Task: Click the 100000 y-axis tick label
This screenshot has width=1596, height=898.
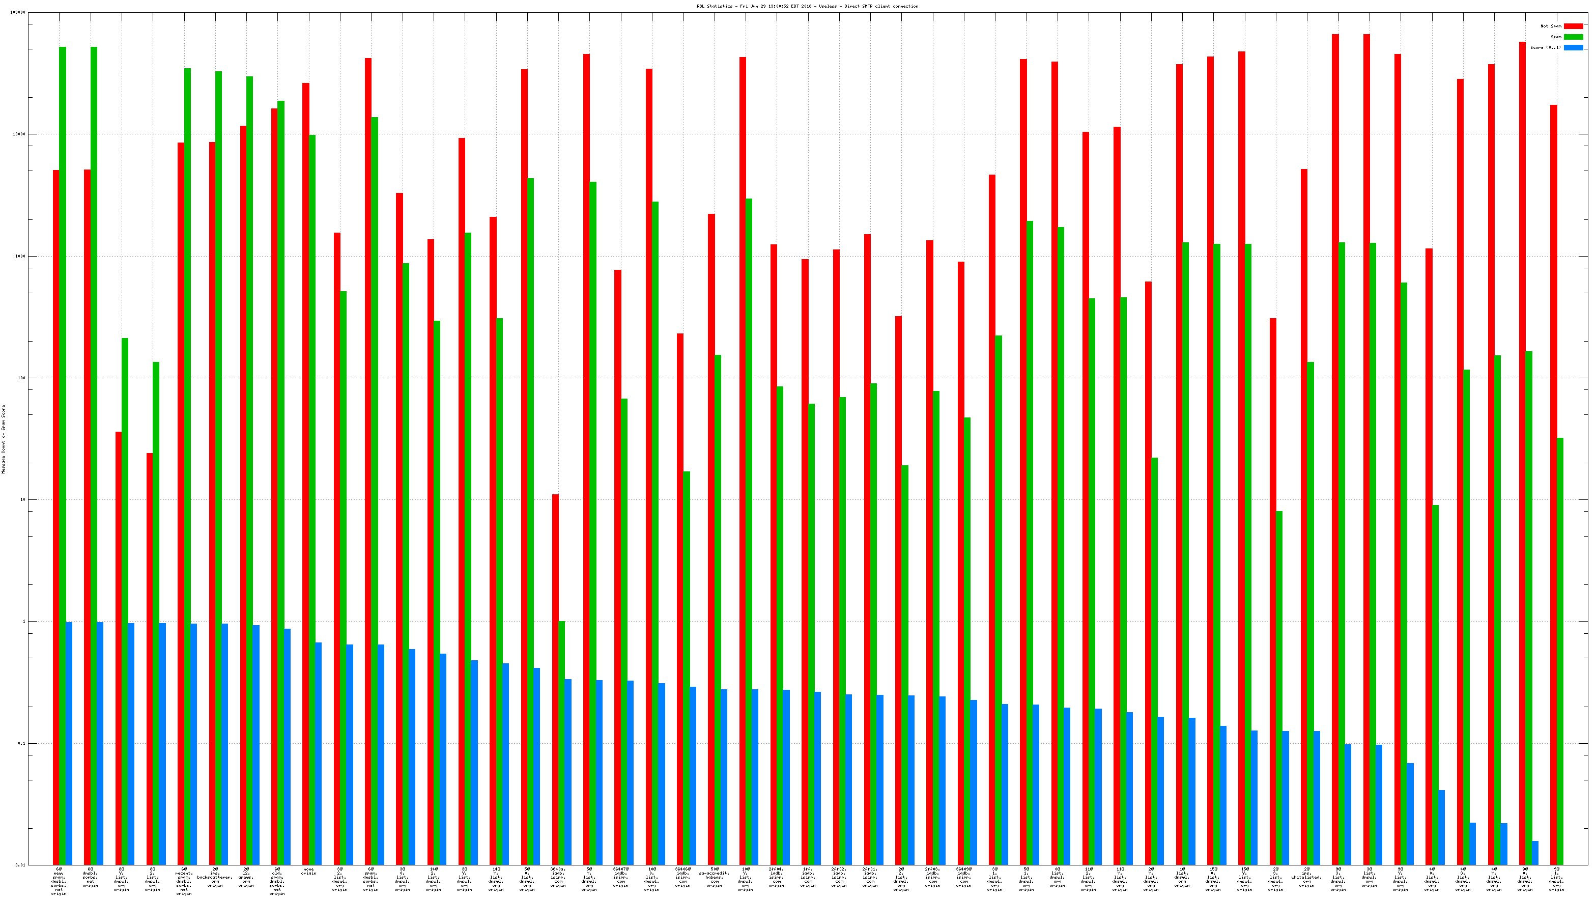Action: click(x=18, y=12)
